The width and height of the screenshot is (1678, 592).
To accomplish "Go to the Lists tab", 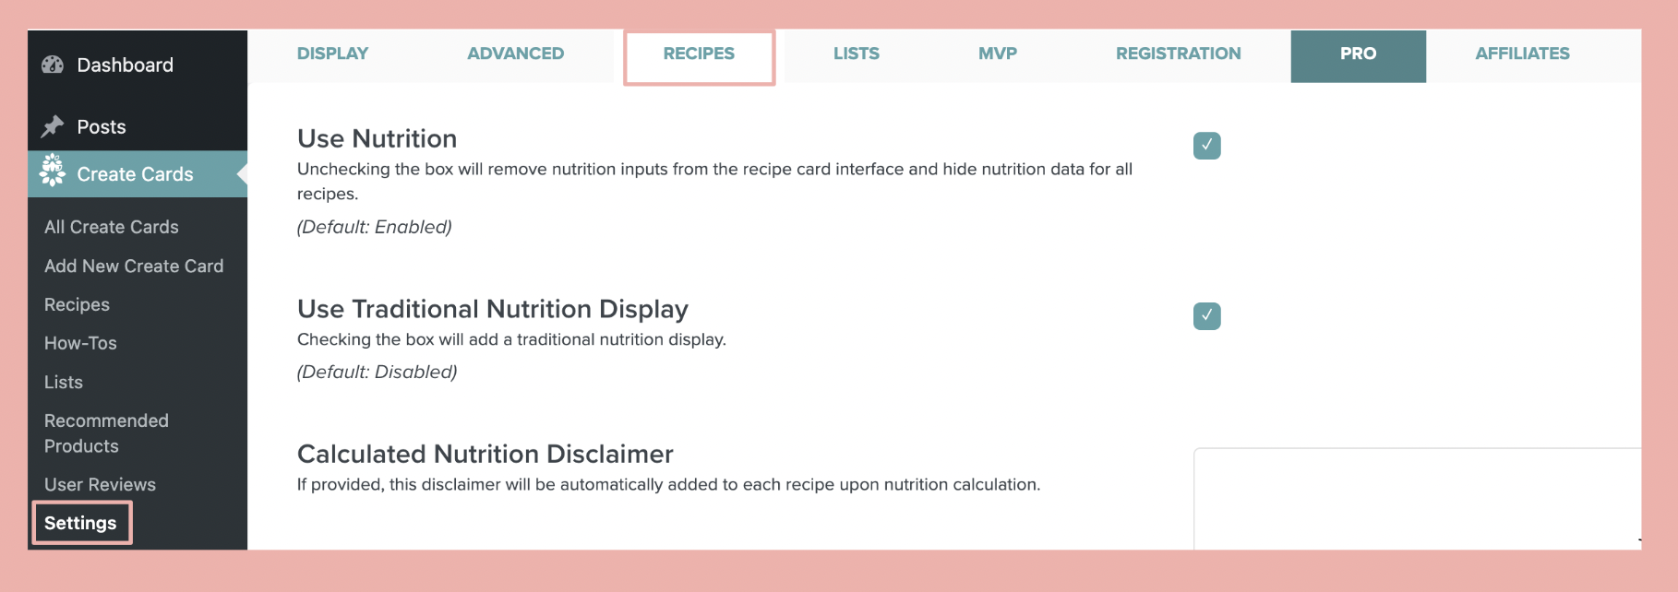I will tap(856, 53).
